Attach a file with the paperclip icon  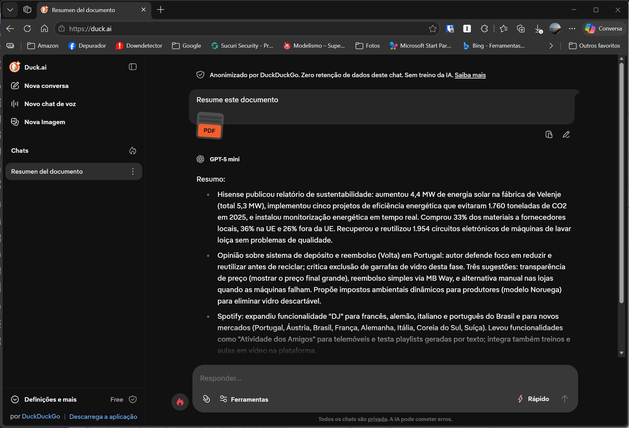[206, 399]
